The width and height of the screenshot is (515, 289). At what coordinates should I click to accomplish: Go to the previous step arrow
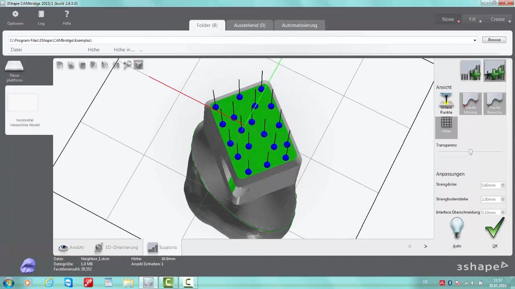(x=410, y=246)
